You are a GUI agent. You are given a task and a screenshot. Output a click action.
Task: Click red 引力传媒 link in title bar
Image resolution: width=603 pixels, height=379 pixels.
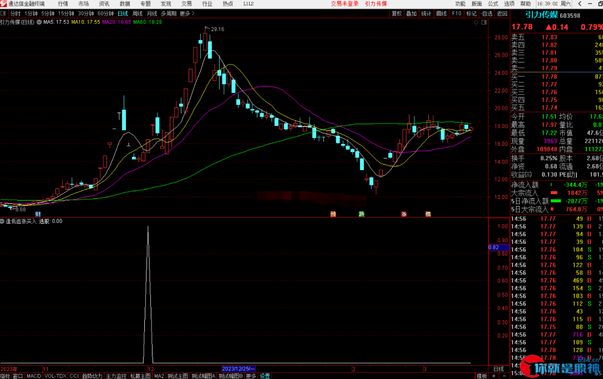point(376,3)
